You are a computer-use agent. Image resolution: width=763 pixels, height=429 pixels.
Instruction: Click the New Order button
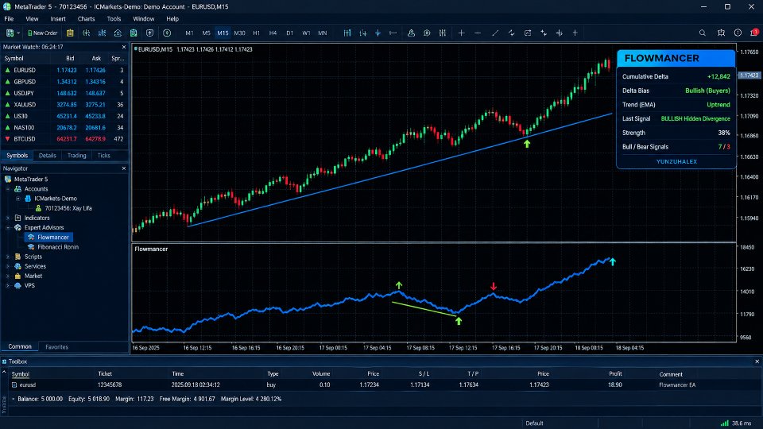(42, 33)
